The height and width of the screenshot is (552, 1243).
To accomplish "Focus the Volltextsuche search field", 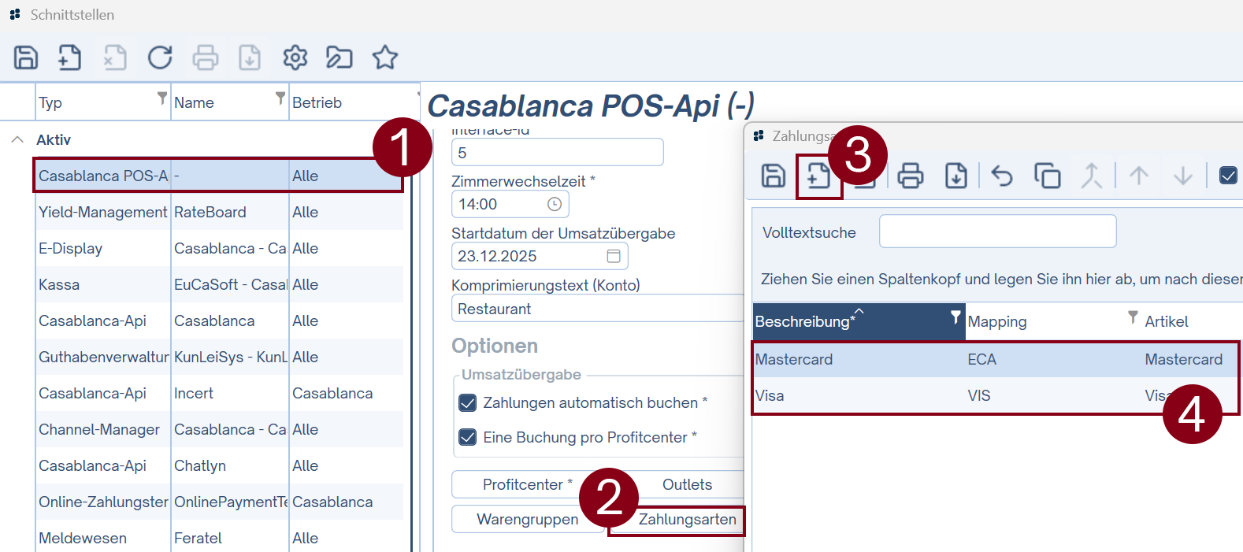I will pos(997,231).
